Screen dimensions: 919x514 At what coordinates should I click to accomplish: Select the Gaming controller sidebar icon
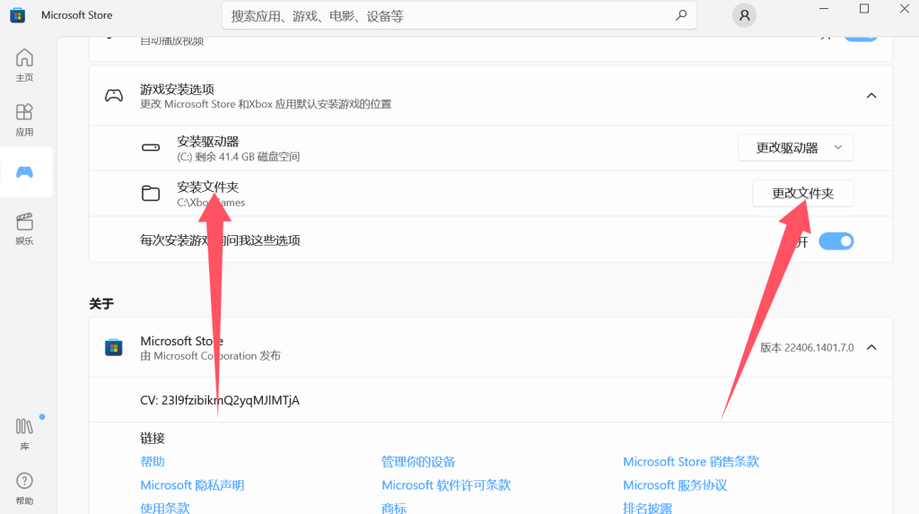(24, 171)
